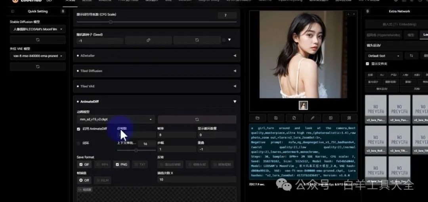Toggle the Quick Setting sidebar layout icon
This screenshot has height=202, width=428.
tap(13, 11)
